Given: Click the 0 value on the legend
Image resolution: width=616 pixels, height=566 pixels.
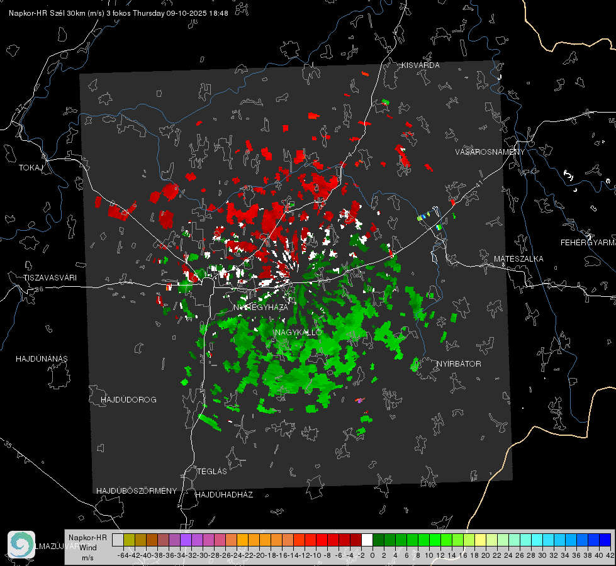Looking at the screenshot, I should click(372, 555).
